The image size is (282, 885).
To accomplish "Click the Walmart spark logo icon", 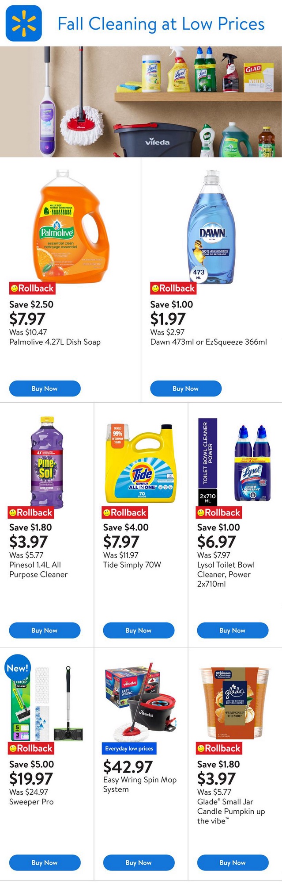I will click(23, 23).
